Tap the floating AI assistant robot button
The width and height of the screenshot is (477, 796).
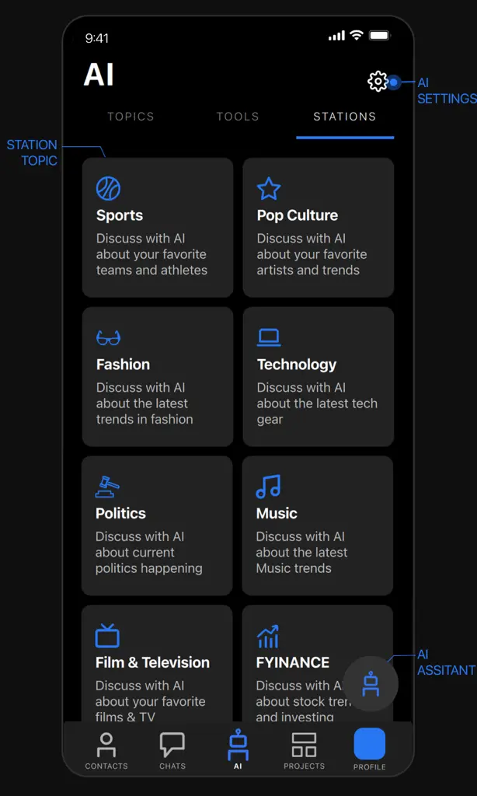371,683
